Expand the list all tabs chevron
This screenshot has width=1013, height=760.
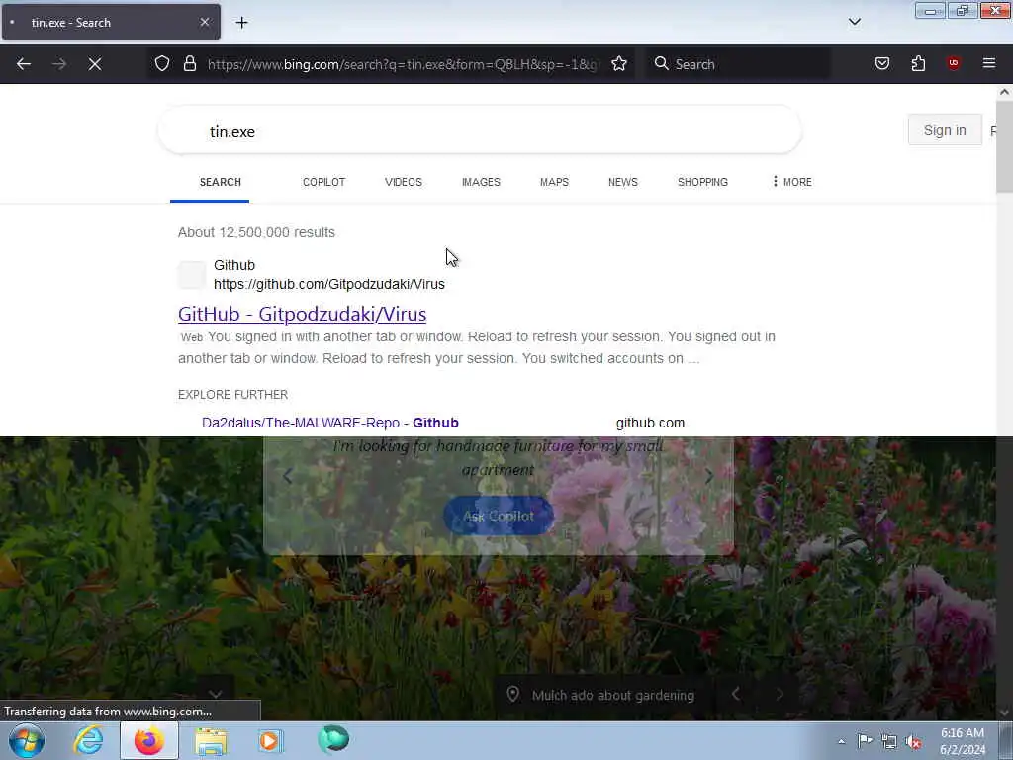point(854,22)
